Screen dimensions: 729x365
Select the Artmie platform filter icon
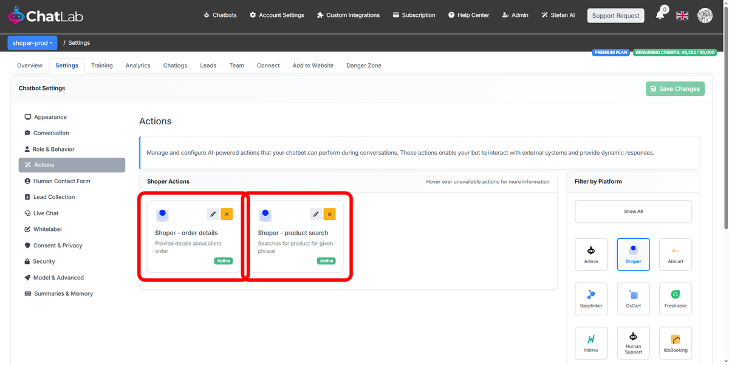click(x=591, y=254)
